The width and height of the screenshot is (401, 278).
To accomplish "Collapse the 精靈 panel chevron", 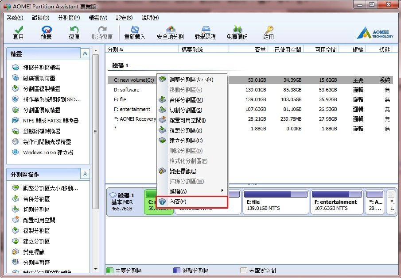I will 85,53.
